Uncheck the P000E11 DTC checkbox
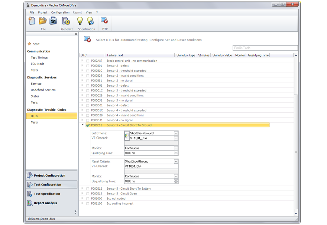This screenshot has height=225, width=327. point(88,125)
